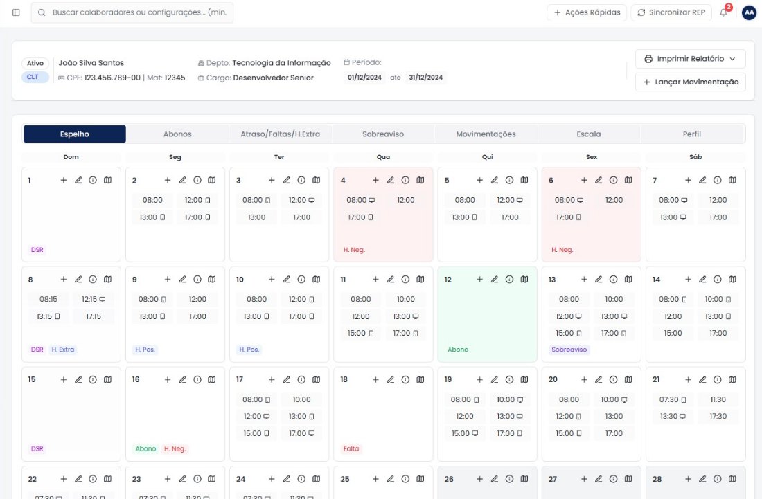The height and width of the screenshot is (499, 762).
Task: Click the plus icon on day 5
Action: click(x=479, y=180)
